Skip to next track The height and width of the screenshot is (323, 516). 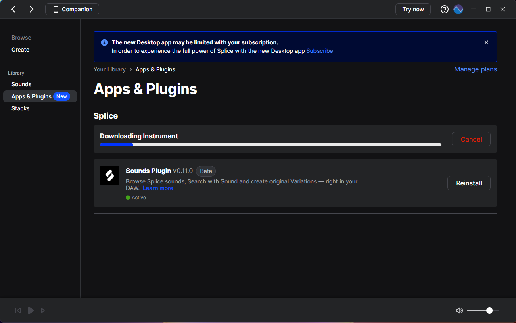tap(44, 310)
